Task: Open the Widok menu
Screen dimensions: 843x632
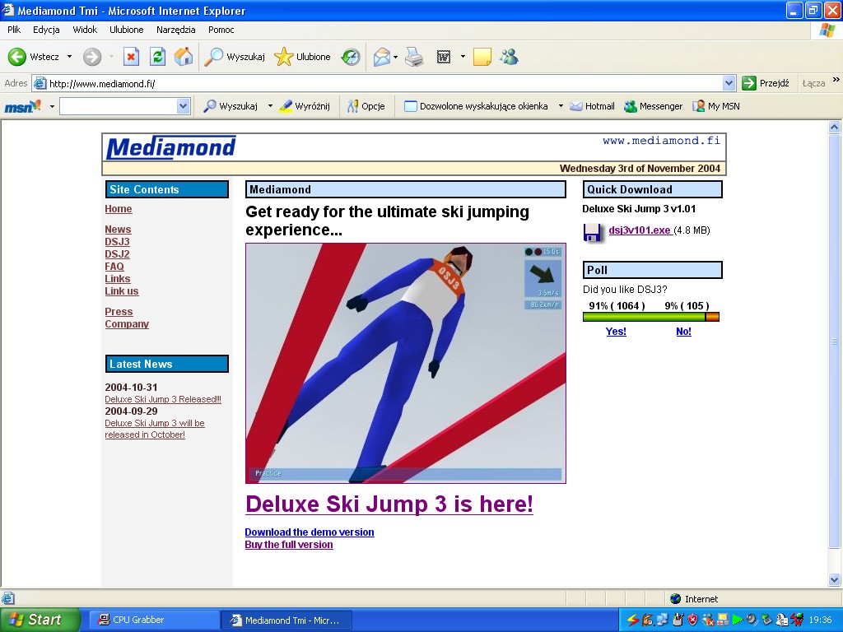Action: [x=85, y=30]
